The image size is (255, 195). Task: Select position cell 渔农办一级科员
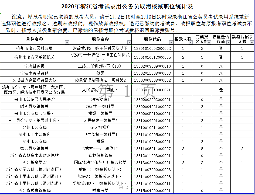pyautogui.click(x=100, y=106)
